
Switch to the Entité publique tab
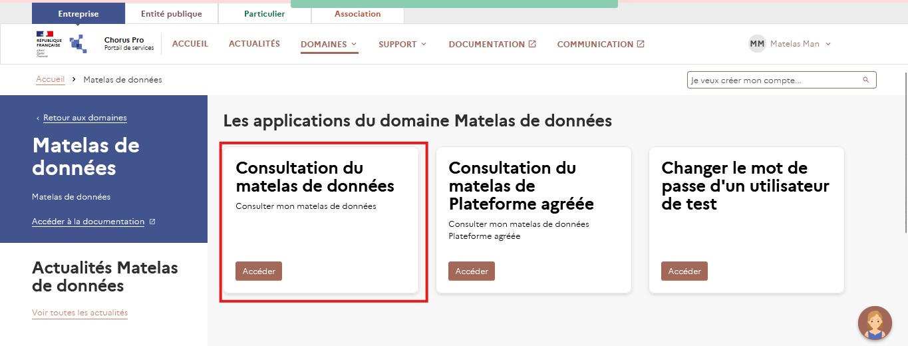tap(172, 13)
